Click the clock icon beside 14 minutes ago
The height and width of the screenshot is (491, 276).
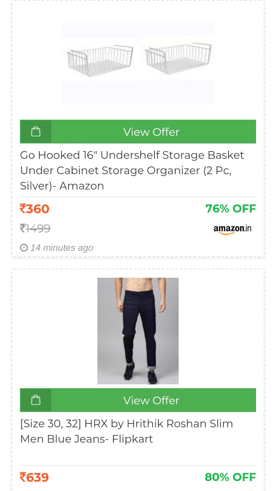[24, 247]
